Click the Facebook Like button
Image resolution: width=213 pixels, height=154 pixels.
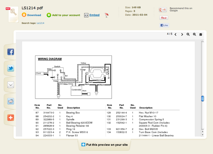pyautogui.click(x=164, y=25)
